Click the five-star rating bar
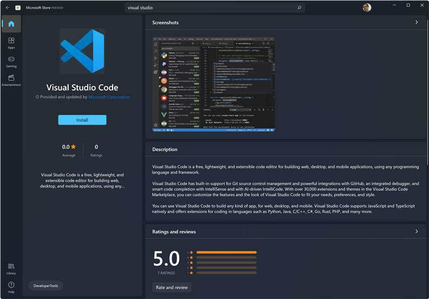 [226, 252]
